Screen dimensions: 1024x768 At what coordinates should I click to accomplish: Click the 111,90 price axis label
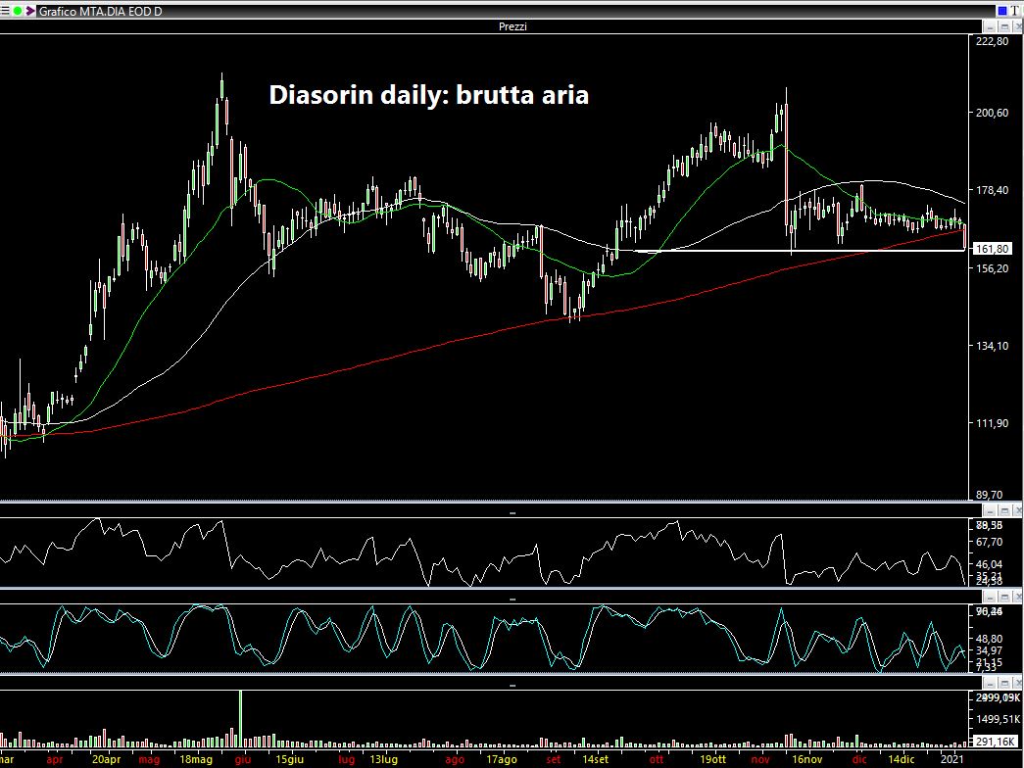tap(992, 423)
